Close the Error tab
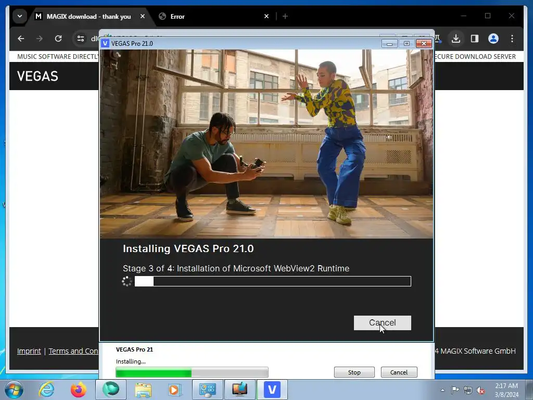Viewport: 533px width, 400px height. [266, 16]
